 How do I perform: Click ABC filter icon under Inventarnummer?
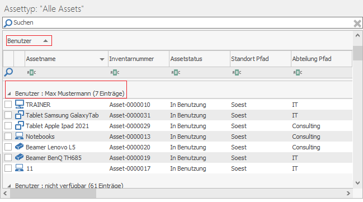tap(115, 73)
